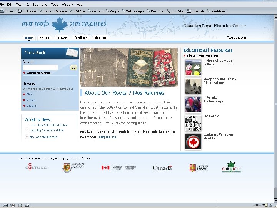Click the Canada wordmark logo

point(162,168)
